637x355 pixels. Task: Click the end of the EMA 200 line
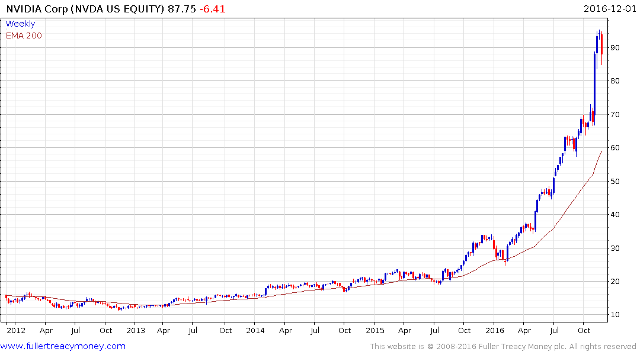coord(601,151)
